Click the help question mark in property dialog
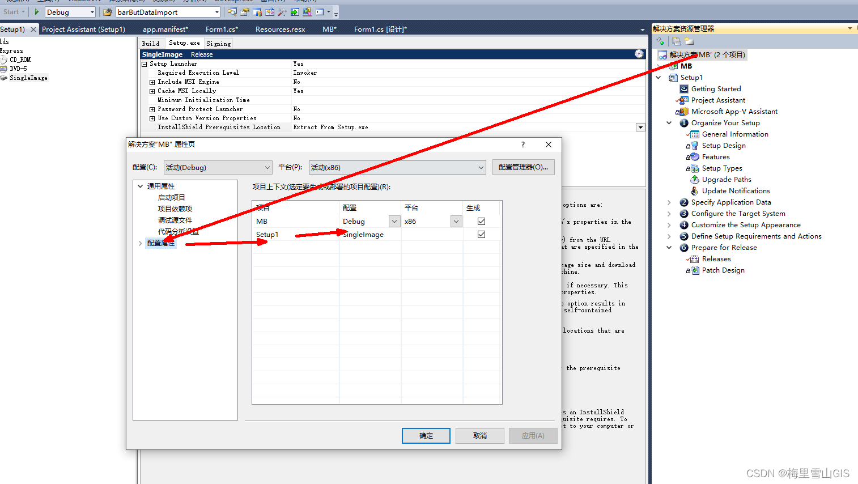Screen dimensions: 858x484 [523, 145]
